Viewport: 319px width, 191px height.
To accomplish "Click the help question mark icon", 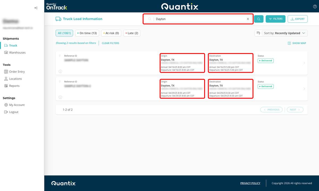I will pos(315,6).
